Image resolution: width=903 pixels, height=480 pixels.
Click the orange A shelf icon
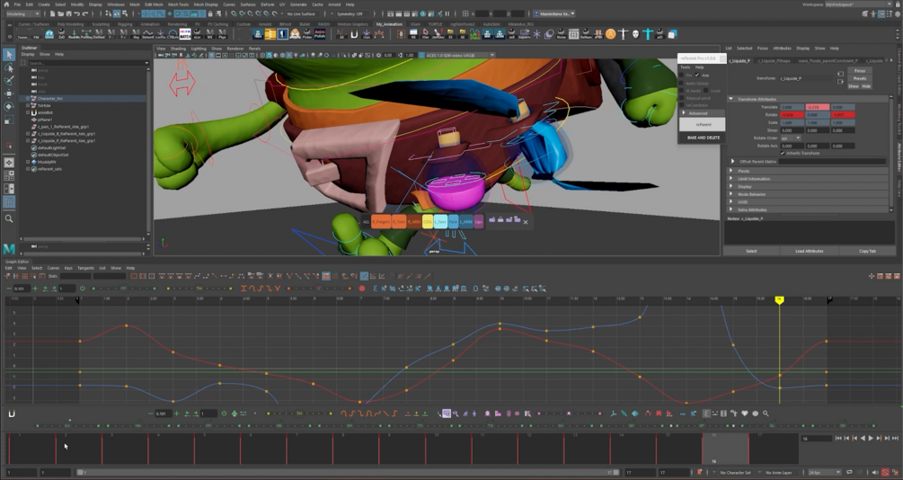(610, 34)
